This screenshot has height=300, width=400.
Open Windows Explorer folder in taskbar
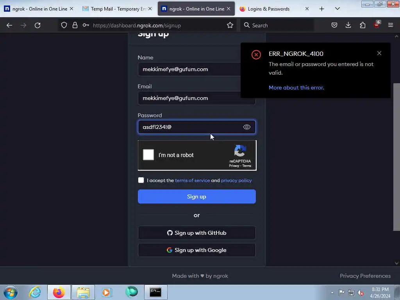pos(83,292)
